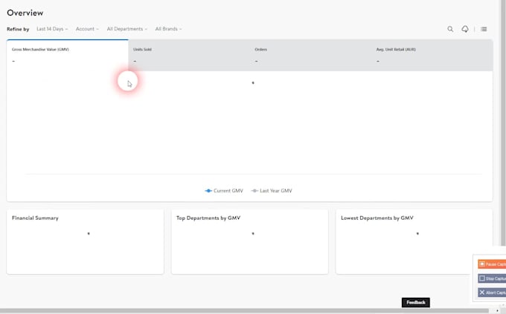The image size is (506, 314).
Task: Click the horizontal scrollbar at bottom
Action: coord(244,311)
